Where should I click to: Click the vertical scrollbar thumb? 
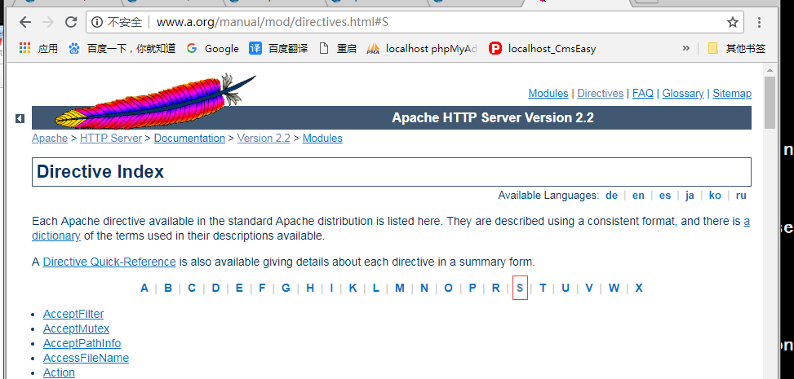click(x=770, y=103)
